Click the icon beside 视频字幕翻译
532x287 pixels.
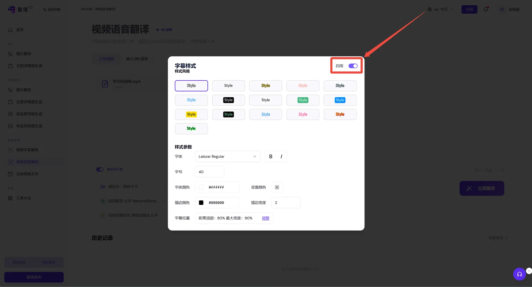point(10,150)
